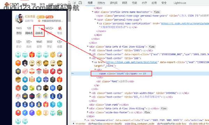Click breadcrumb div#mainBox.container.clearfix
Screen dimensions: 209x125
[x=105, y=124]
